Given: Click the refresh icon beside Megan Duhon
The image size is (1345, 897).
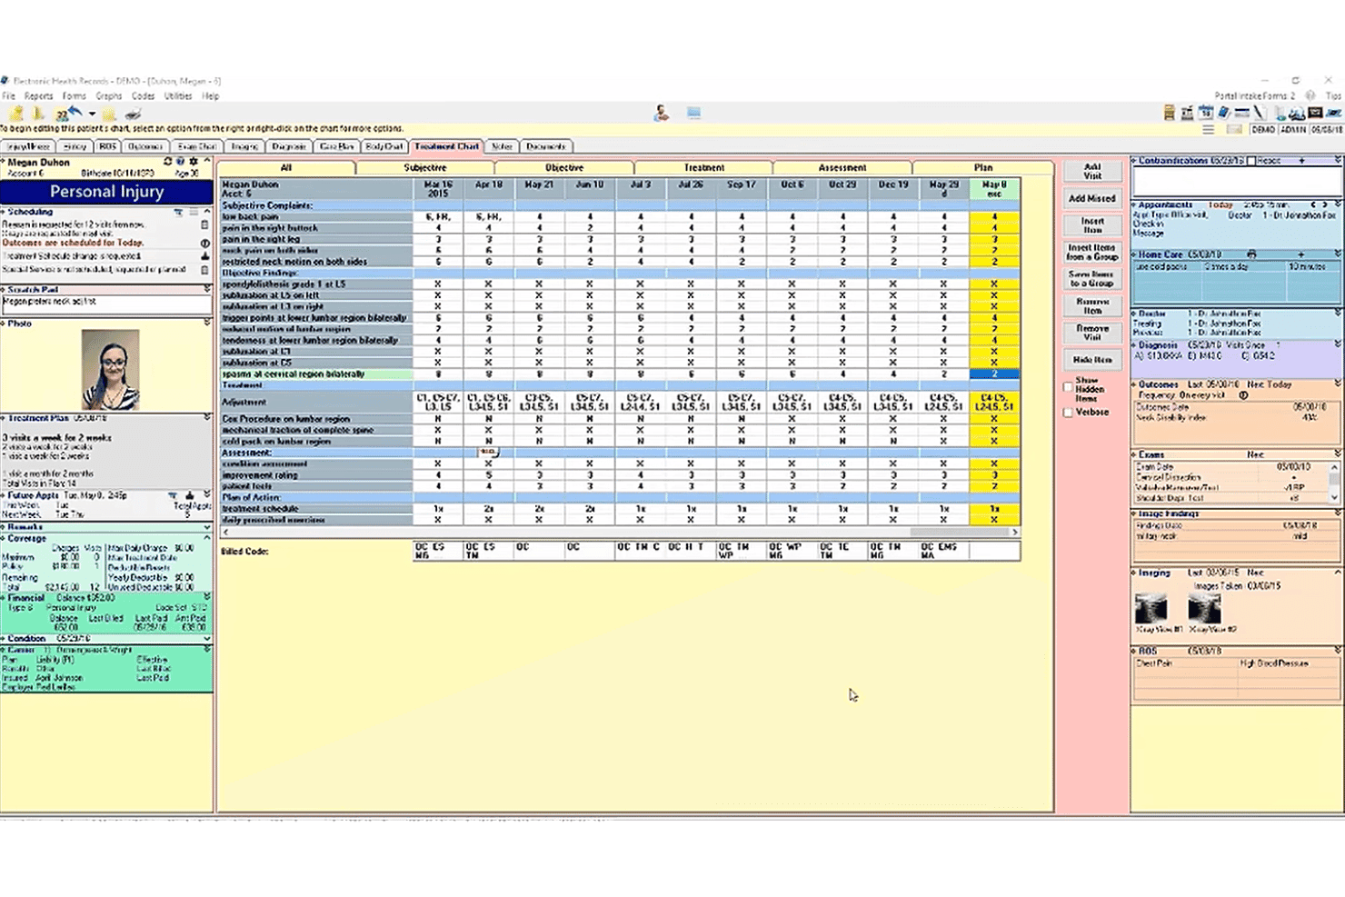Looking at the screenshot, I should 167,162.
